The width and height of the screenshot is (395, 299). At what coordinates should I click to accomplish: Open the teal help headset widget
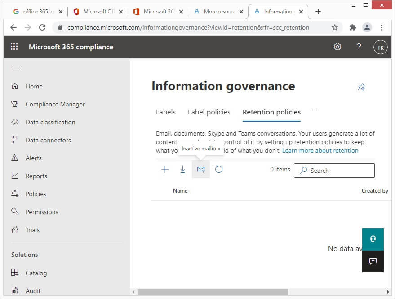(x=373, y=239)
